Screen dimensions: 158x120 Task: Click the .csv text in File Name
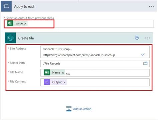click(x=68, y=73)
